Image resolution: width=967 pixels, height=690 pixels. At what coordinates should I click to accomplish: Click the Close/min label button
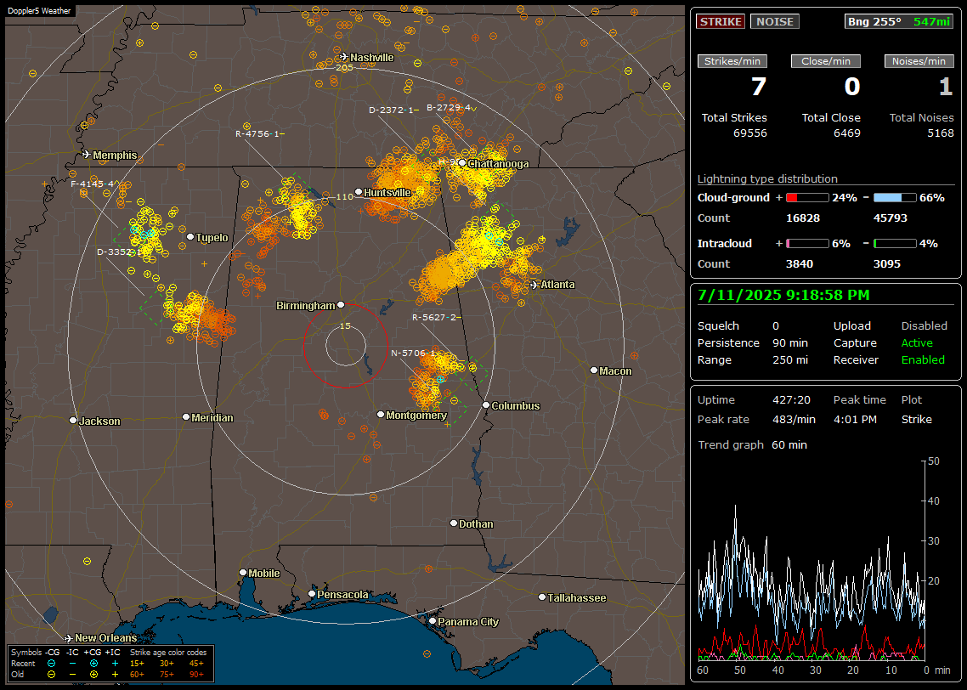pos(826,61)
